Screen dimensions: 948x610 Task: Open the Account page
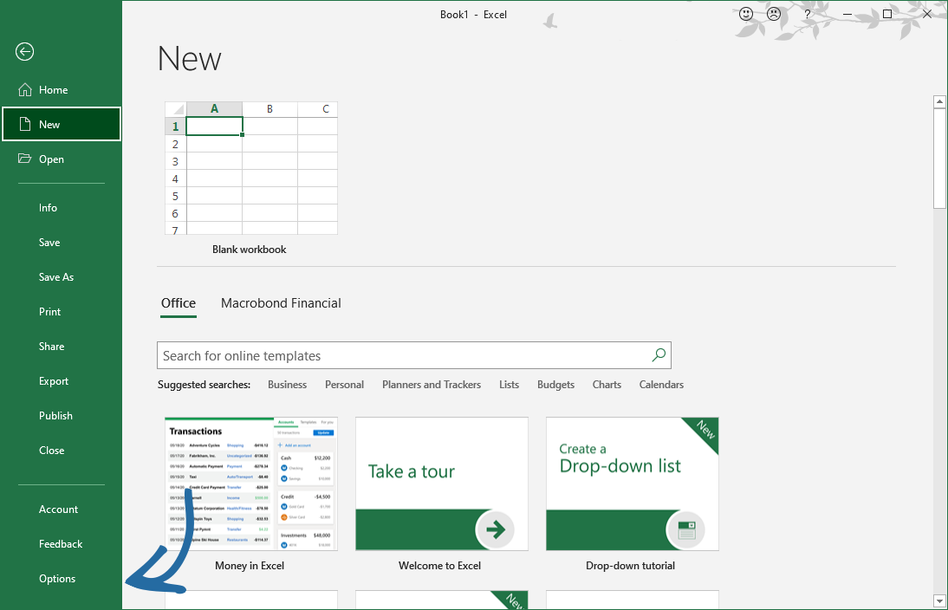(61, 509)
